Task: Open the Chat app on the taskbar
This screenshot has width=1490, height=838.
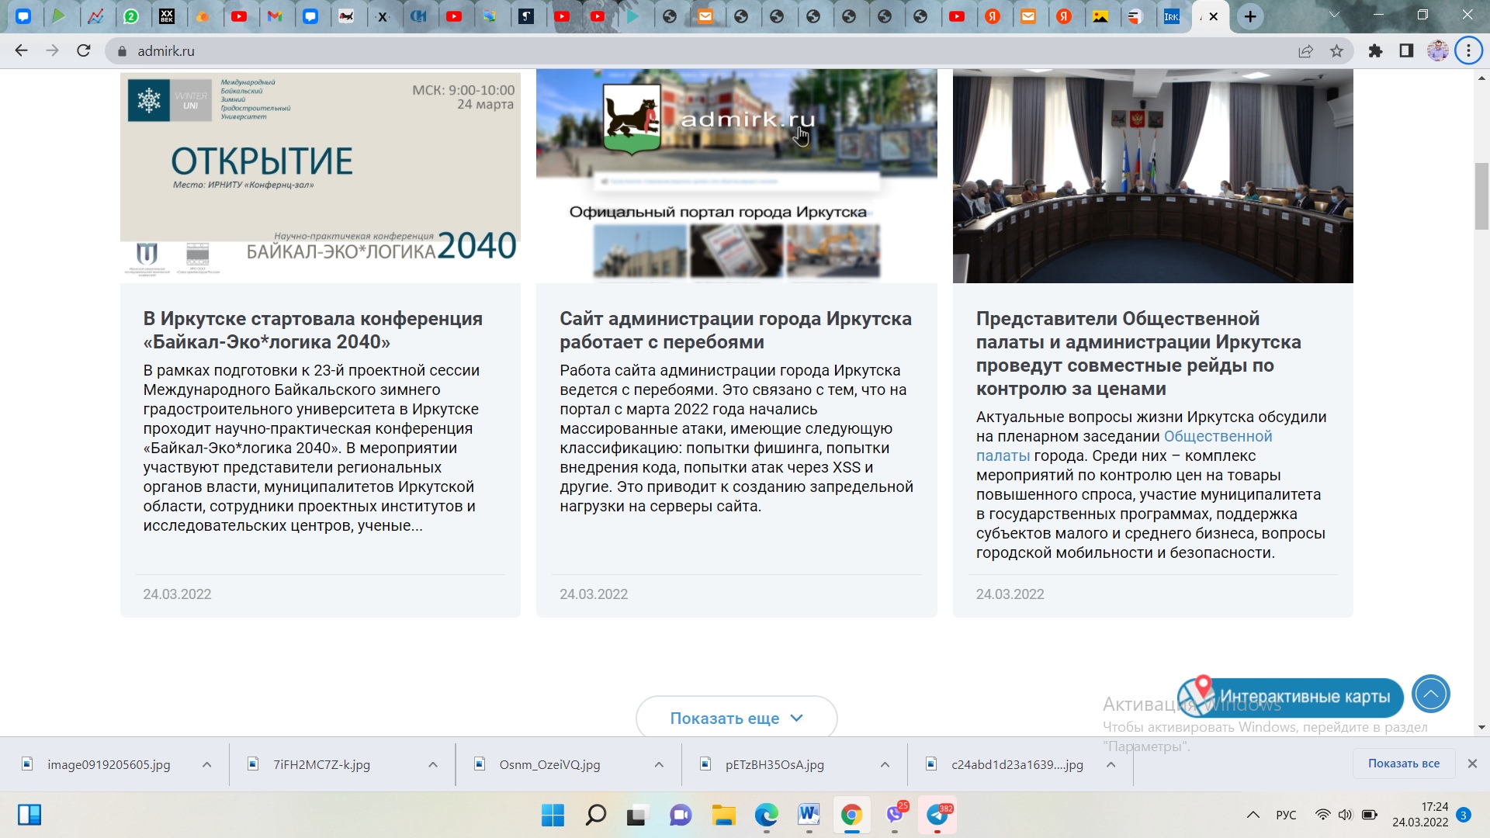Action: [681, 815]
